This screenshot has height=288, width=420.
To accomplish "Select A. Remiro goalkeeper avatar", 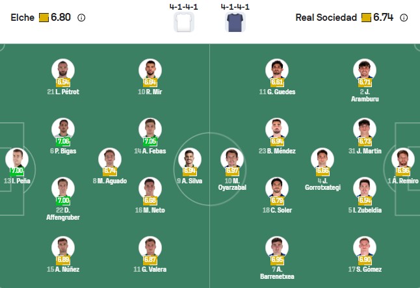I will [403, 159].
